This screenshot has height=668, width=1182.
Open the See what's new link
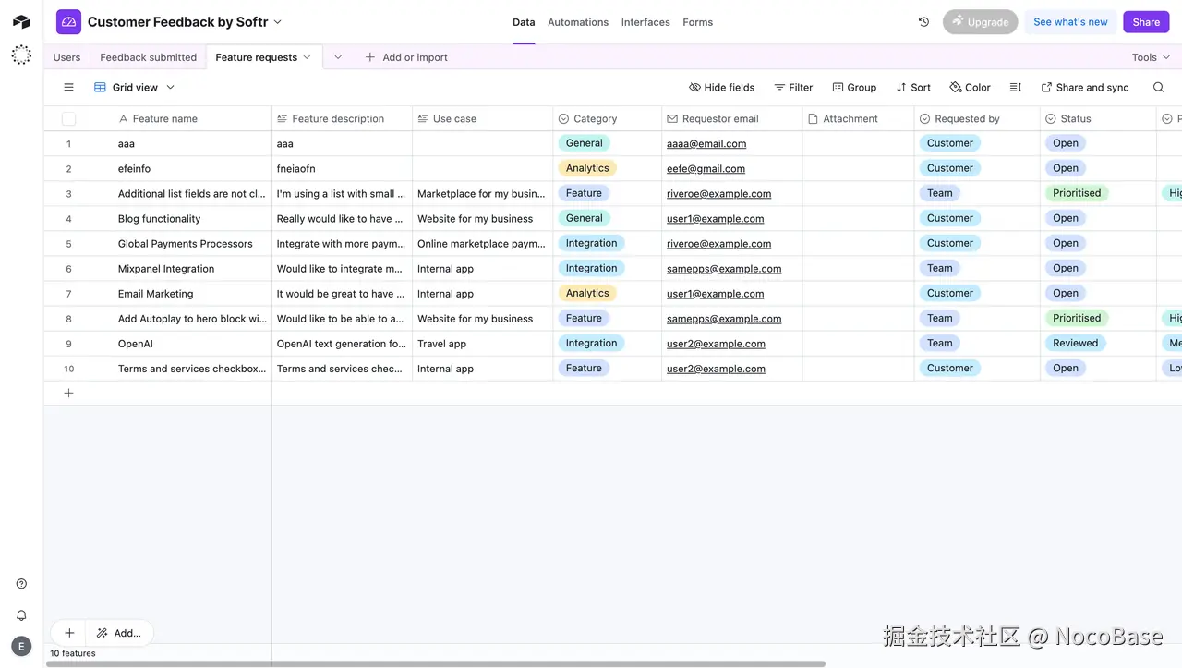[1069, 21]
